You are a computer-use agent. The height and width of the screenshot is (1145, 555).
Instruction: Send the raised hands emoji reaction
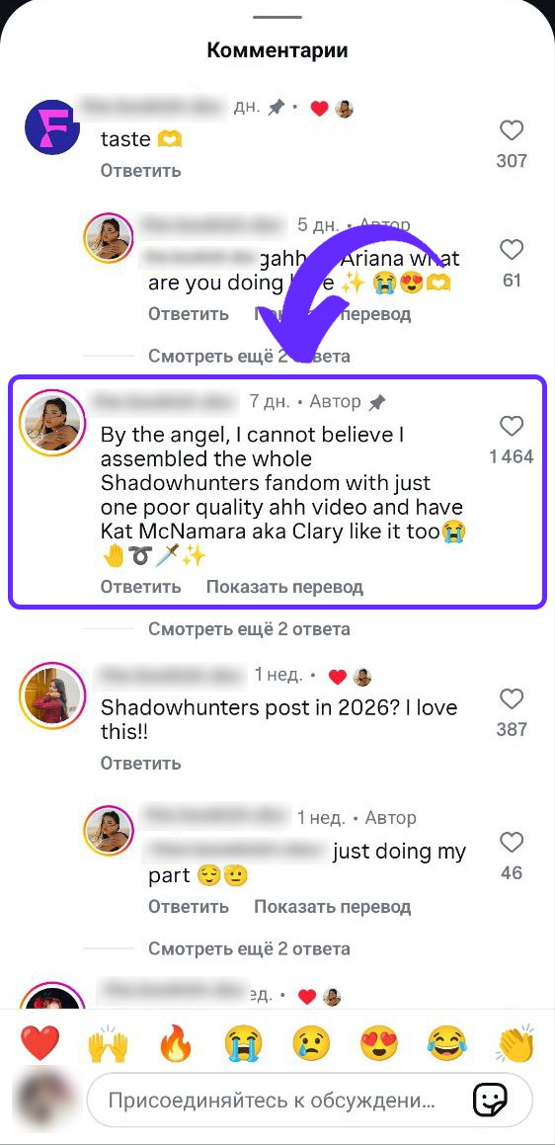(108, 1045)
